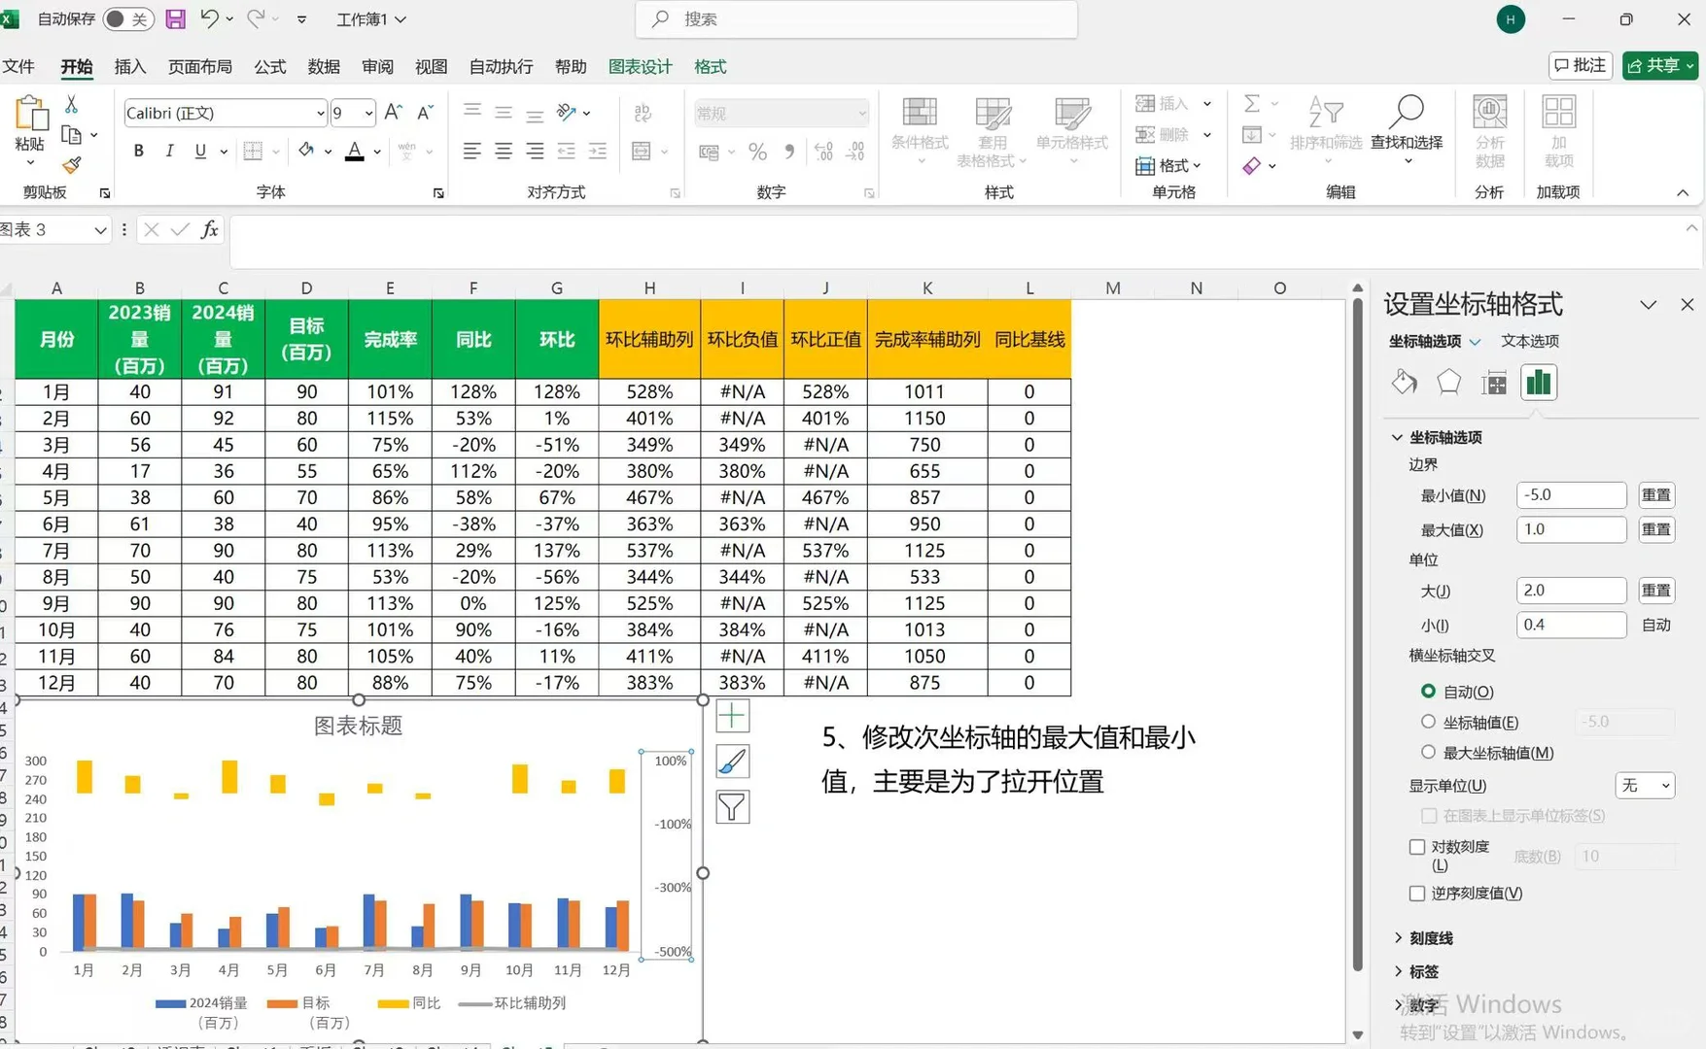
Task: Click the Save icon in title bar
Action: click(176, 18)
